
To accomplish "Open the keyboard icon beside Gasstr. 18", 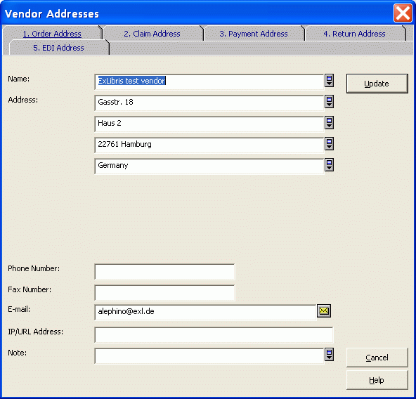I will 329,102.
